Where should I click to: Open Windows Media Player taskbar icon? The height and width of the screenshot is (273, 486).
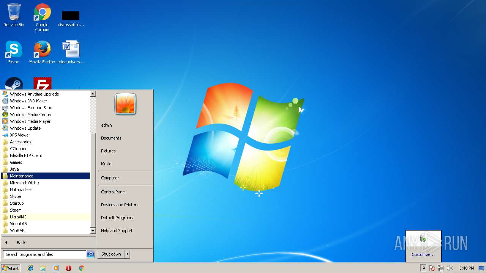(x=56, y=268)
